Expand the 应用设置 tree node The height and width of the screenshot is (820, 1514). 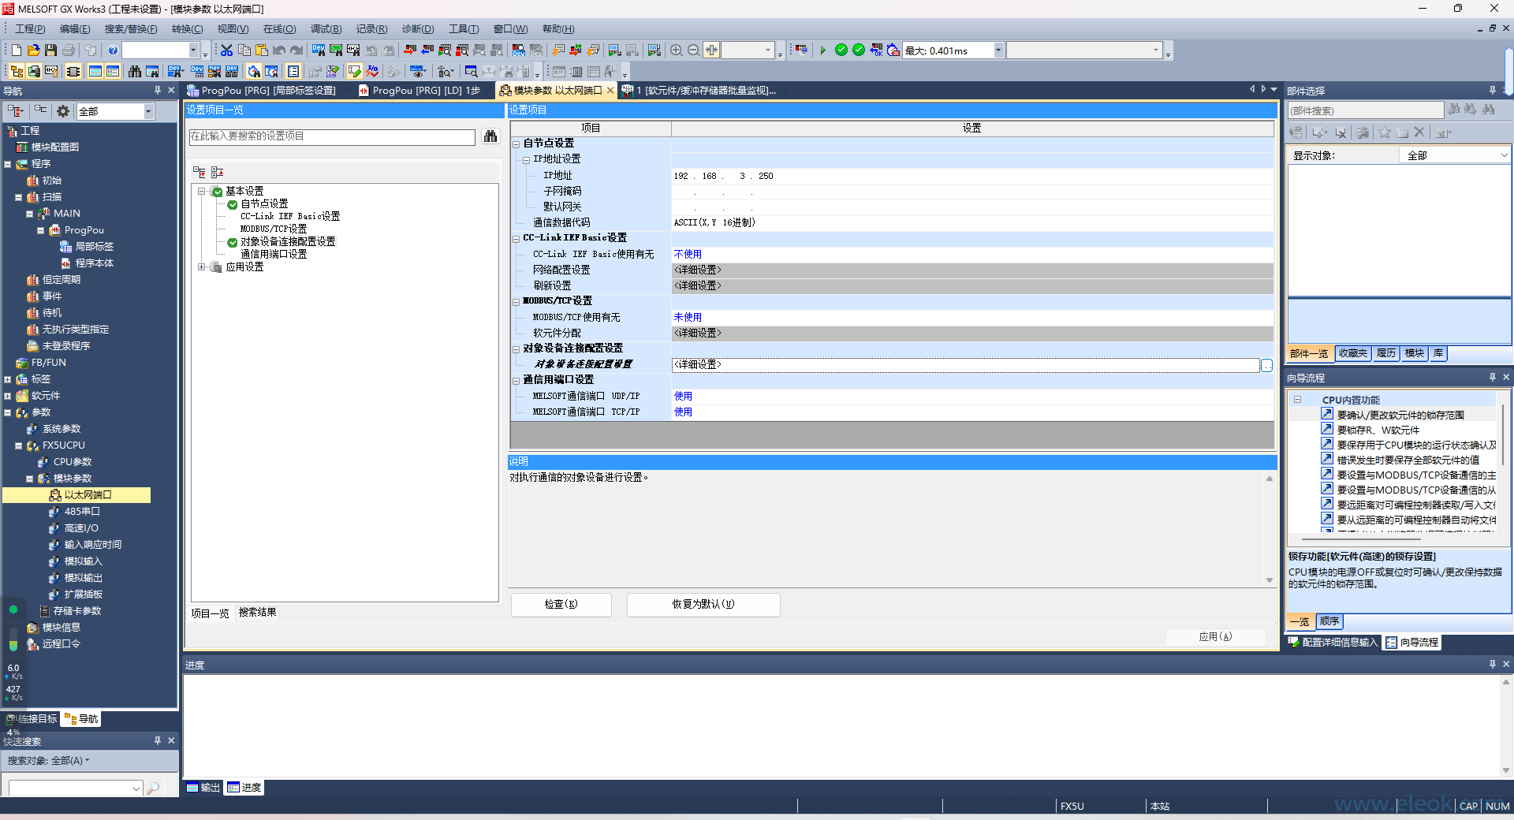tap(202, 267)
